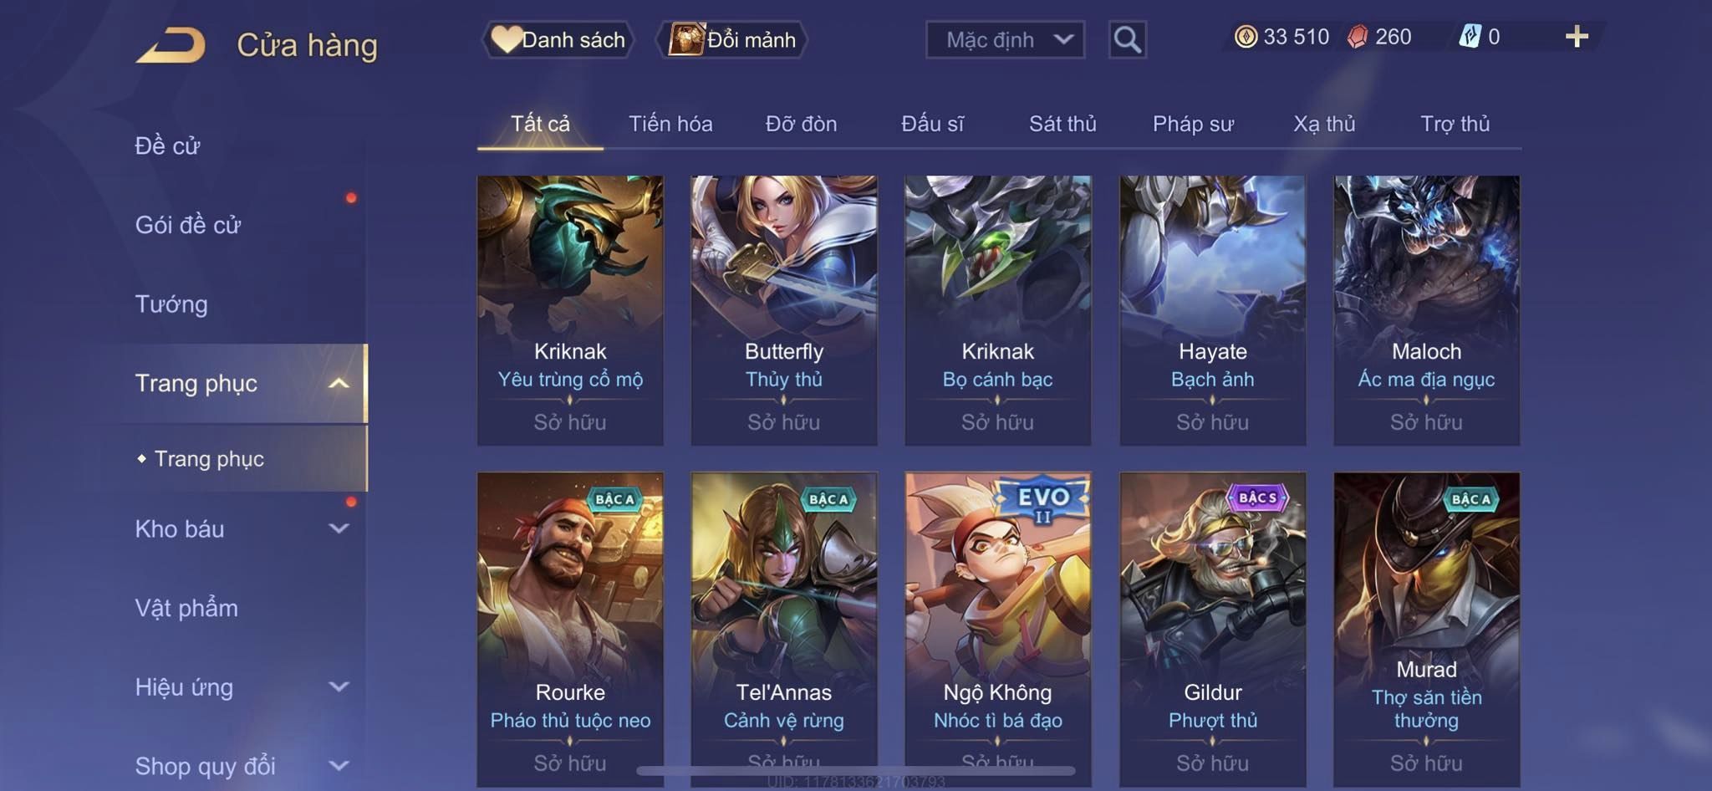This screenshot has height=791, width=1712.
Task: Tap the red gem currency icon
Action: click(1358, 37)
